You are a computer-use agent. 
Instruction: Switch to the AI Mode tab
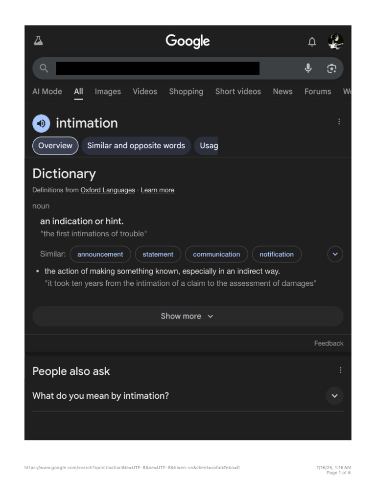pos(47,91)
